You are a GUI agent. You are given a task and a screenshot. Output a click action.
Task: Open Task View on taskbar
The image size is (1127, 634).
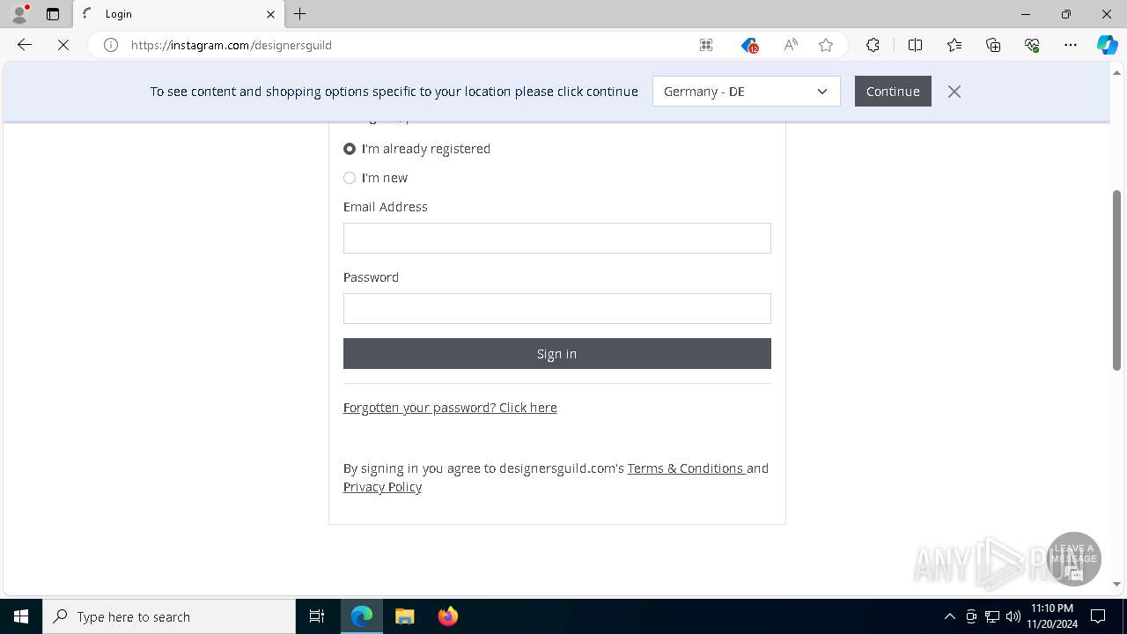coord(317,616)
